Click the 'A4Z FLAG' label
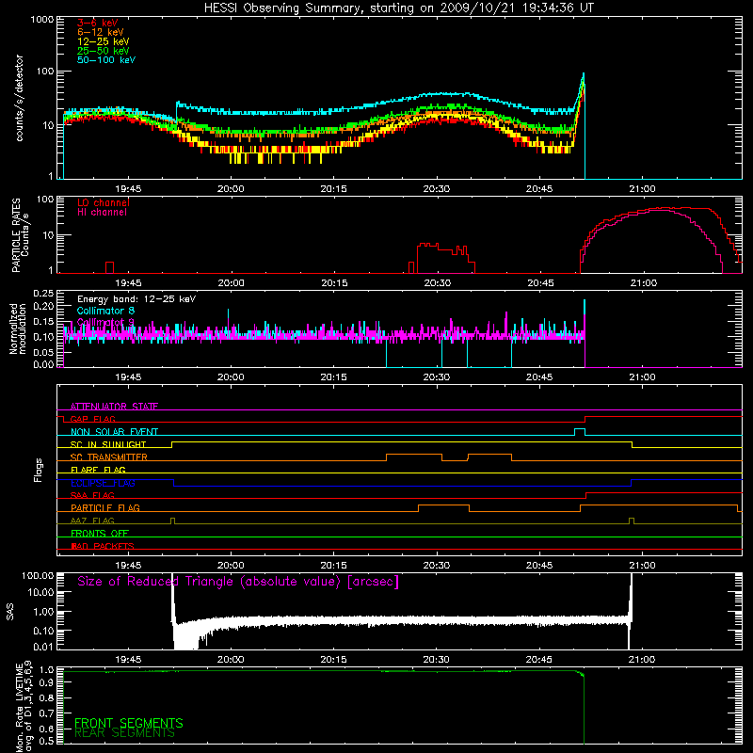This screenshot has height=753, width=753. click(92, 521)
